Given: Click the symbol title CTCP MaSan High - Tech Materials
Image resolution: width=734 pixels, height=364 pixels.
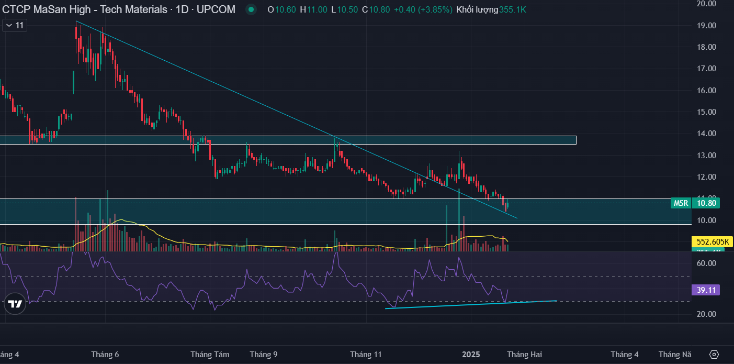Looking at the screenshot, I should (x=85, y=9).
